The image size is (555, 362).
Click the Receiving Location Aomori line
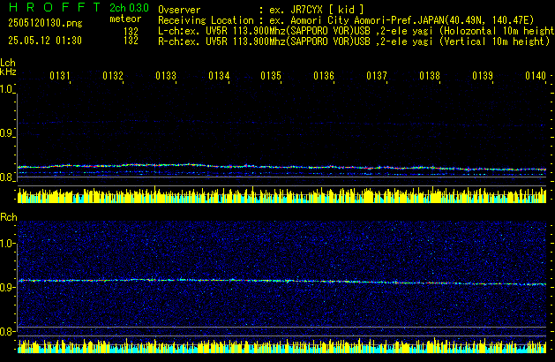346,20
